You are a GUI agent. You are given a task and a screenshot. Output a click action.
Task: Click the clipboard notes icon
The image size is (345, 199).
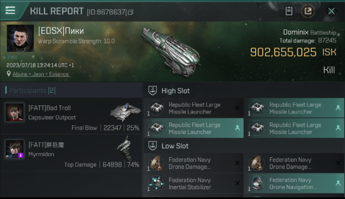pyautogui.click(x=289, y=11)
